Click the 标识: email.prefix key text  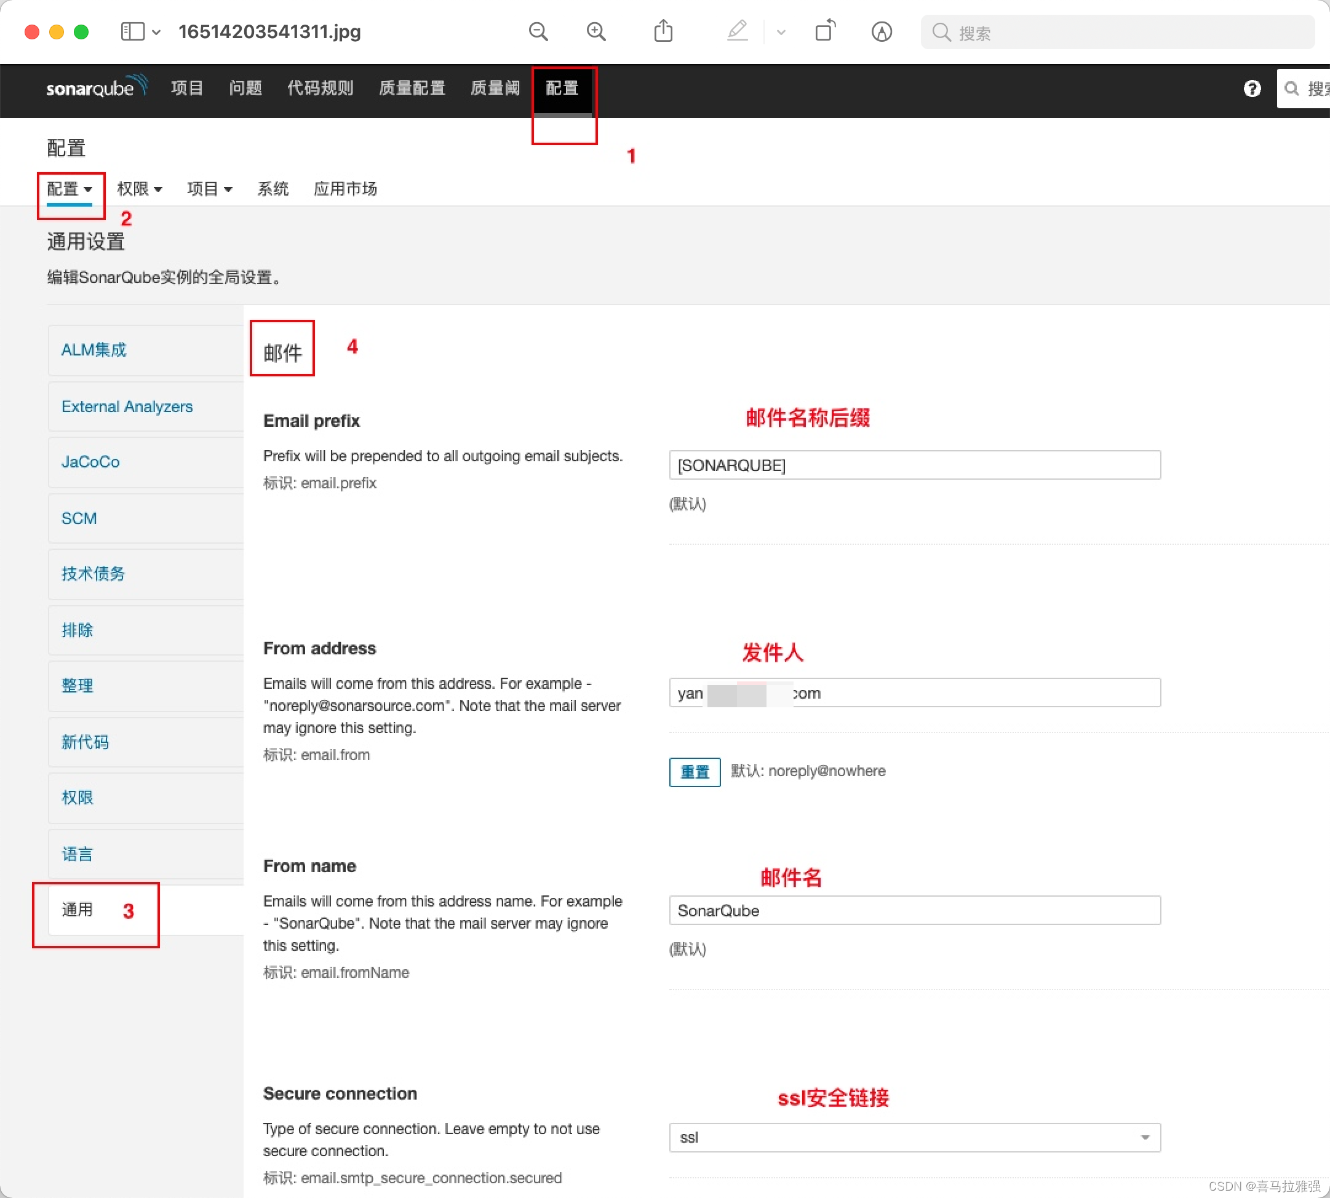[x=320, y=483]
